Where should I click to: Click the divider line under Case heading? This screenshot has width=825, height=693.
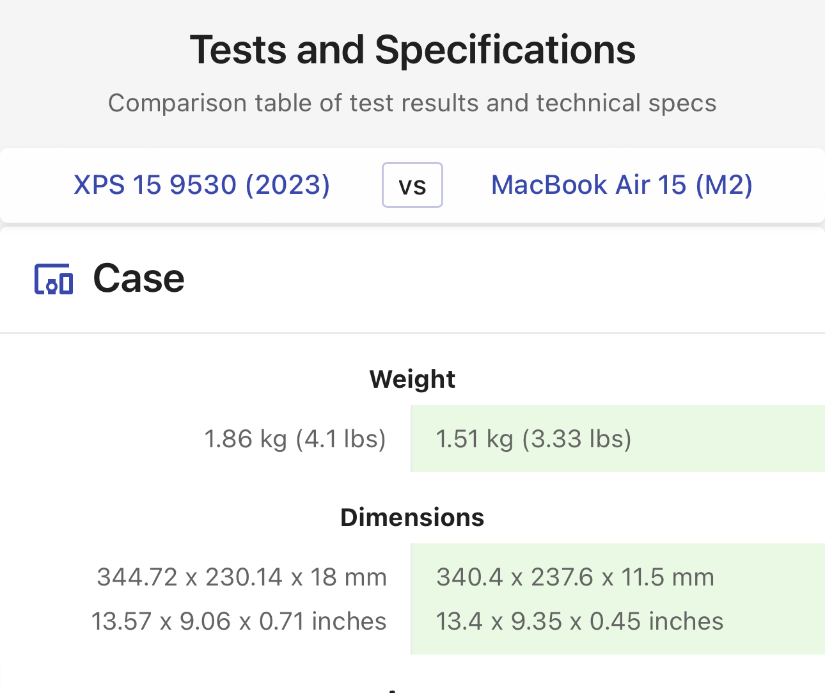point(412,333)
